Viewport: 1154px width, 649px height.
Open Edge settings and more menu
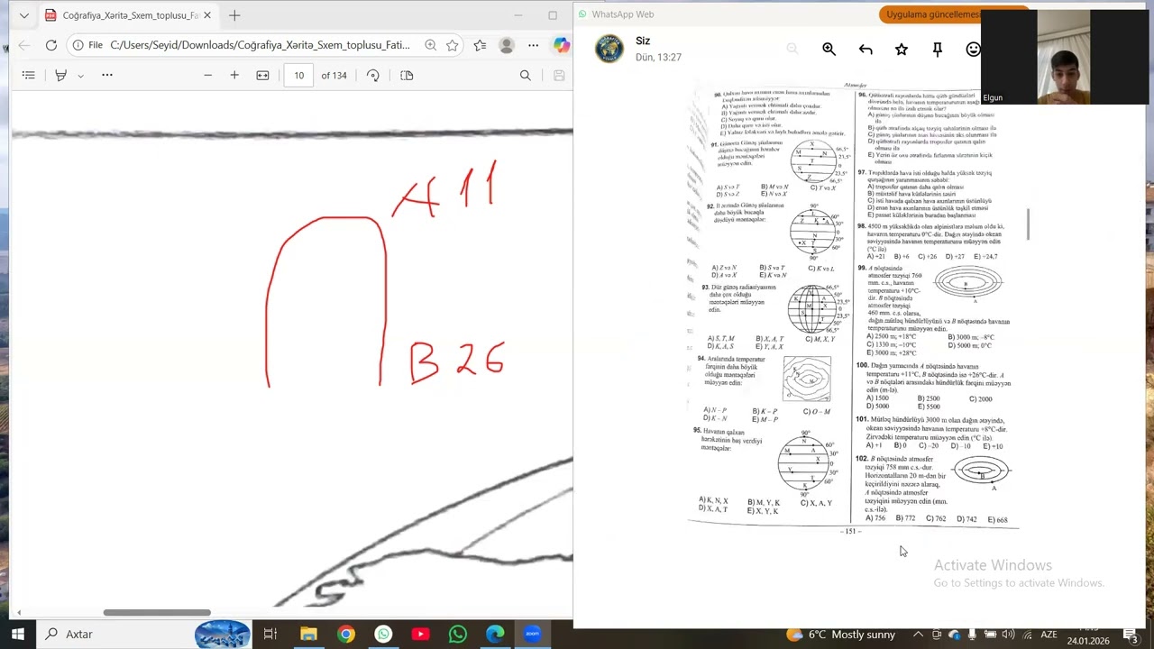coord(534,45)
